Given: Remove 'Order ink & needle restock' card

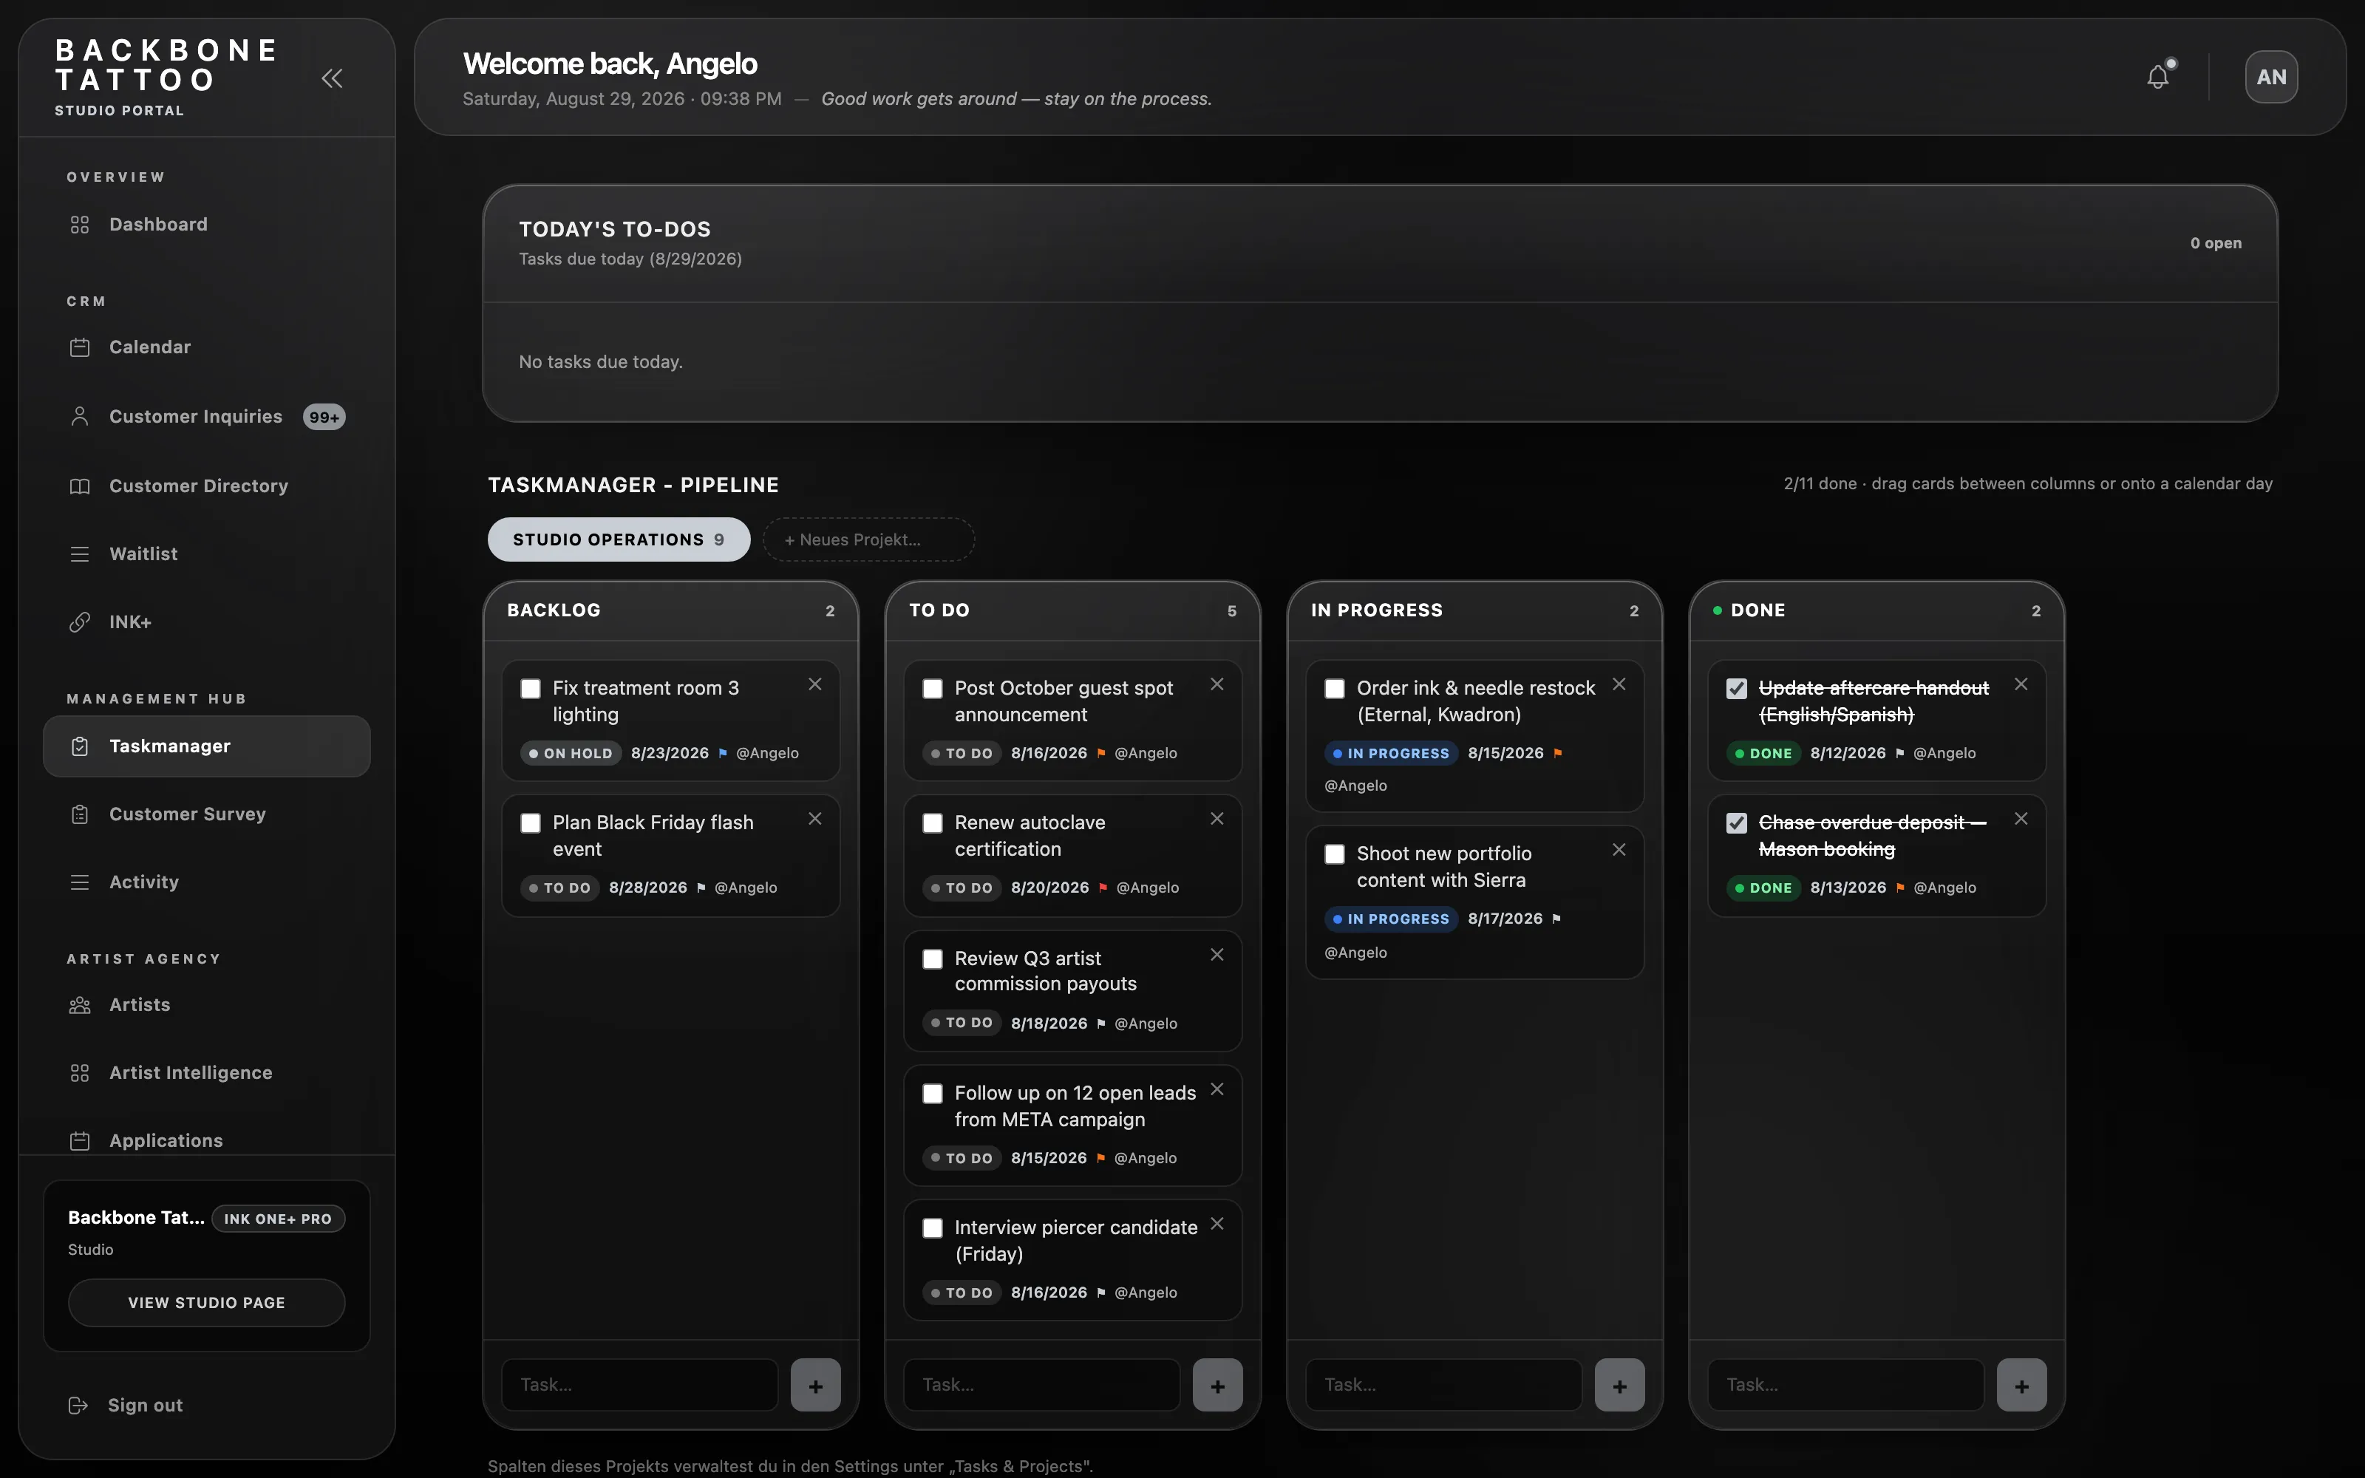Looking at the screenshot, I should coord(1619,684).
